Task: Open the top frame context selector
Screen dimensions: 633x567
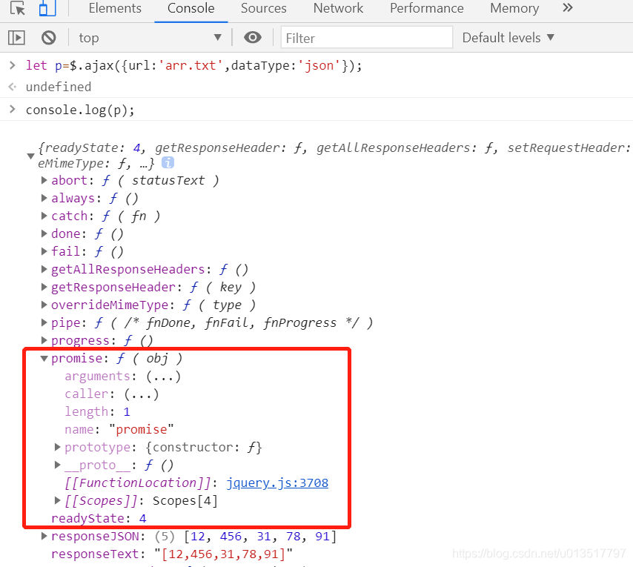Action: click(148, 37)
